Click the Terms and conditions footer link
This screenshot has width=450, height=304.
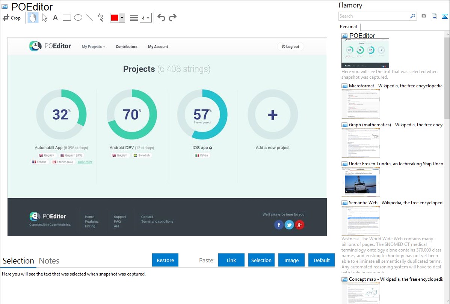(157, 222)
